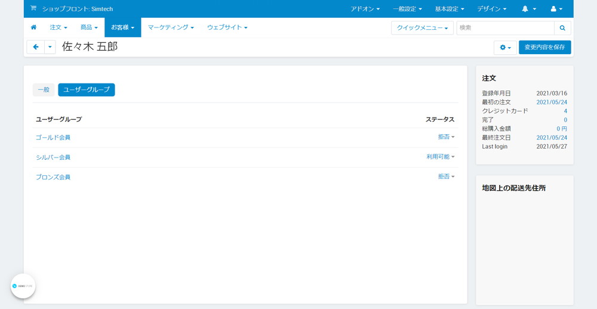
Task: Click the クレジットカード count 4
Action: click(565, 111)
